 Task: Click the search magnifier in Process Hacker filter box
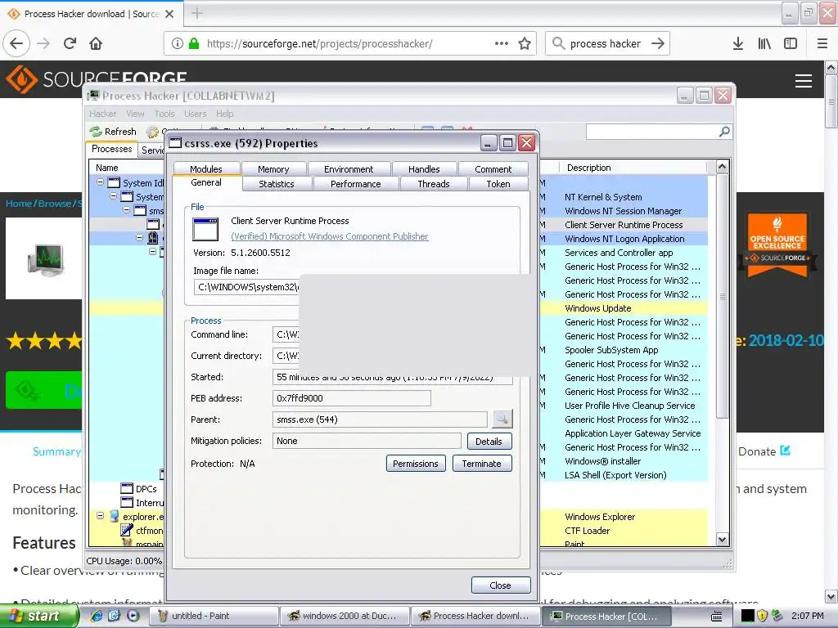(724, 132)
